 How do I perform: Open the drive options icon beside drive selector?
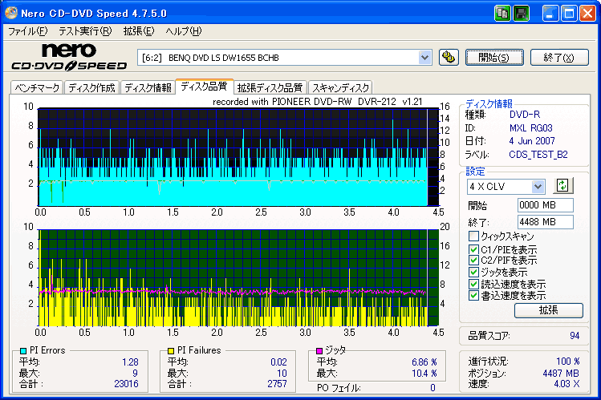pos(449,58)
